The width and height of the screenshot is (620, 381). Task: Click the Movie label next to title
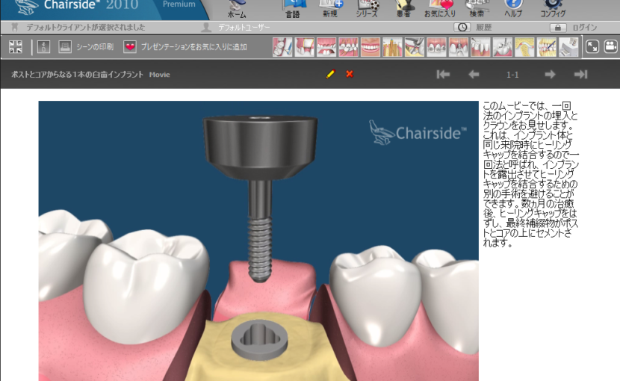click(x=159, y=75)
